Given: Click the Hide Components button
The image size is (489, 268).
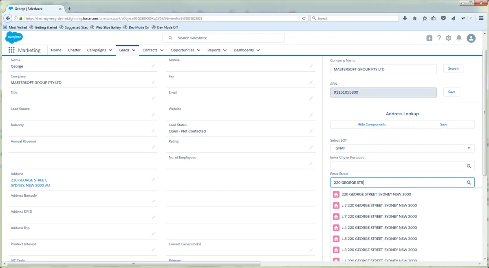Looking at the screenshot, I should (x=372, y=124).
